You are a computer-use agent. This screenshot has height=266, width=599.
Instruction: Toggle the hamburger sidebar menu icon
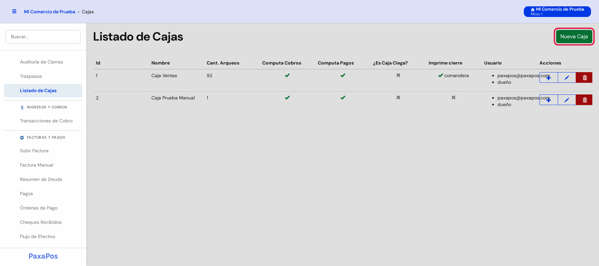pos(14,12)
